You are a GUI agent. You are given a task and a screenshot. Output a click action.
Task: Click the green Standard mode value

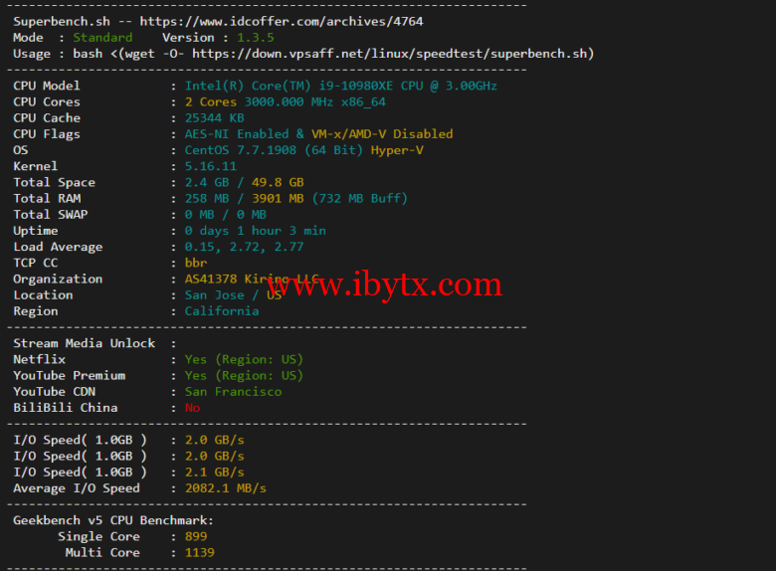(x=102, y=38)
